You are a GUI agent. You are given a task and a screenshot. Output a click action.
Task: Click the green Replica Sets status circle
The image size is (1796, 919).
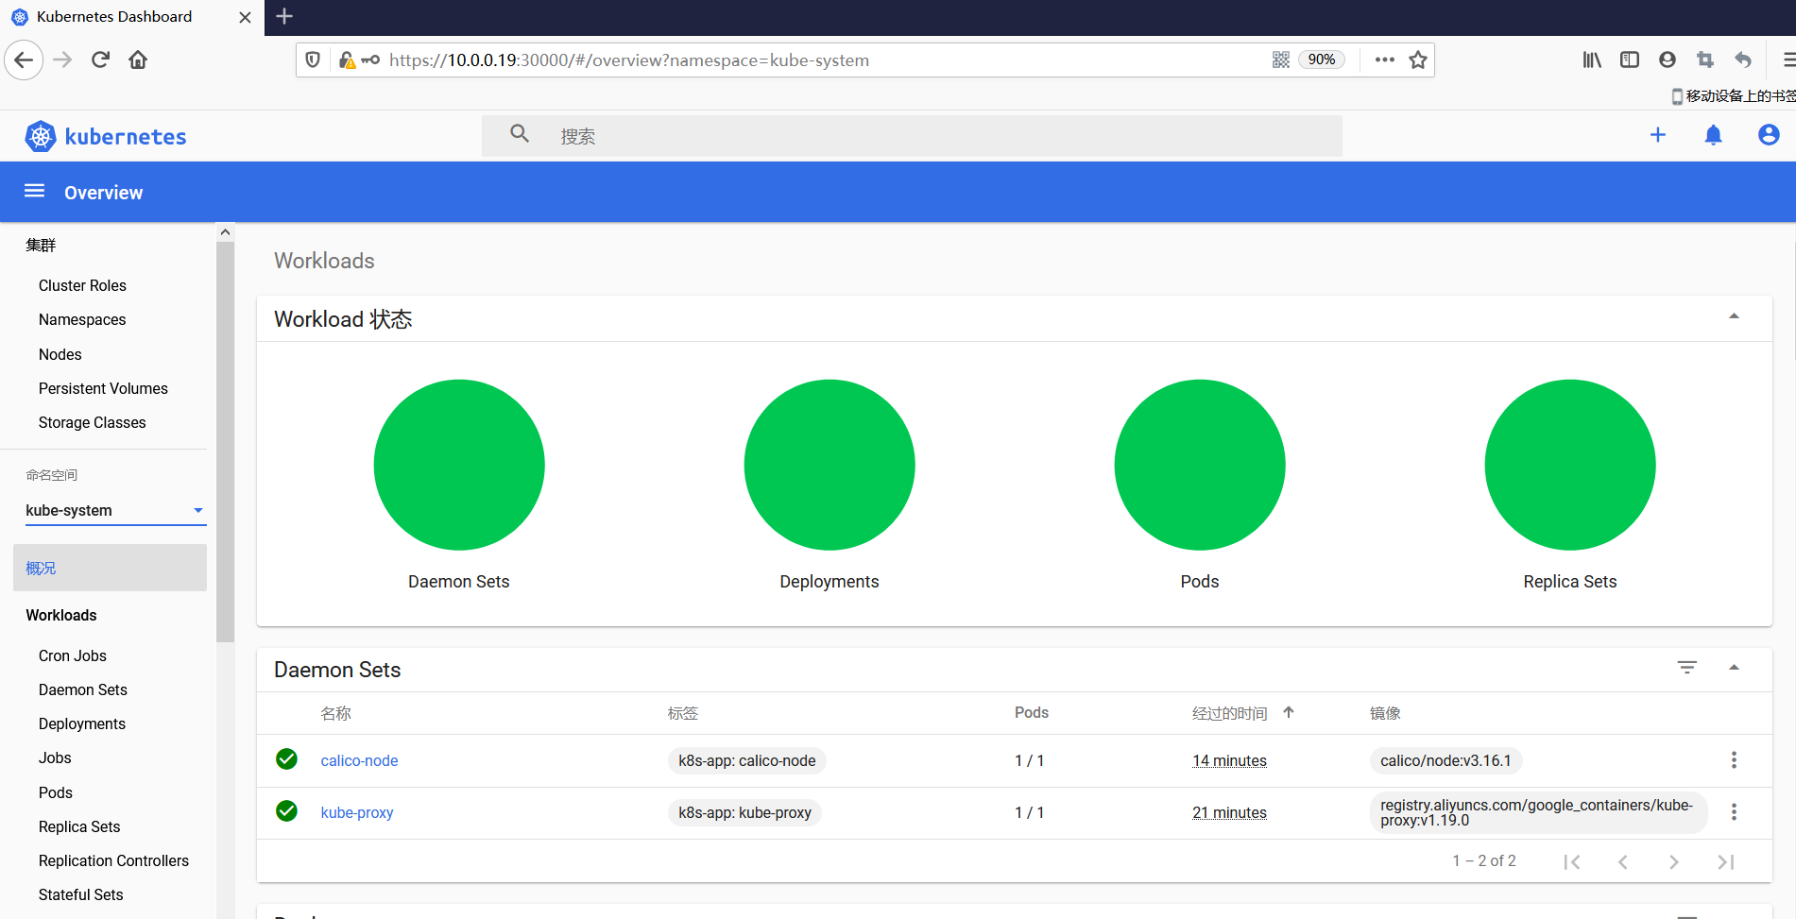1570,465
